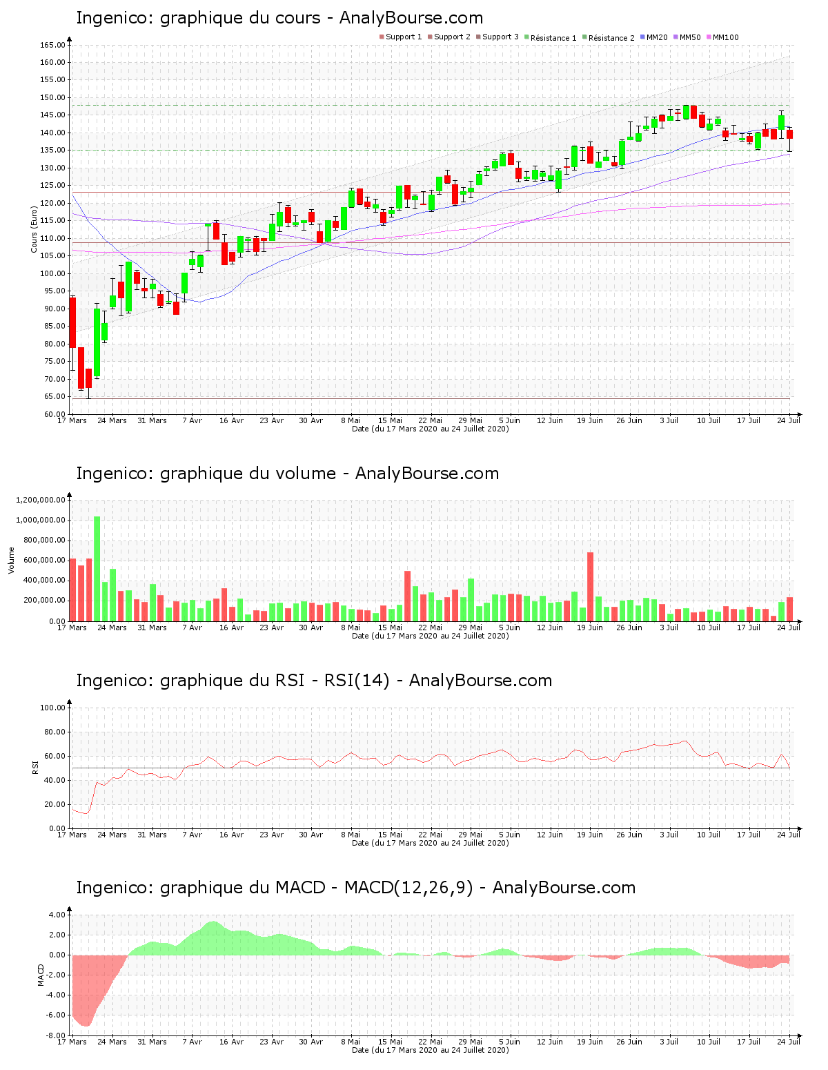The height and width of the screenshot is (1070, 828).
Task: Click the Support 1 legend color square
Action: (x=382, y=37)
